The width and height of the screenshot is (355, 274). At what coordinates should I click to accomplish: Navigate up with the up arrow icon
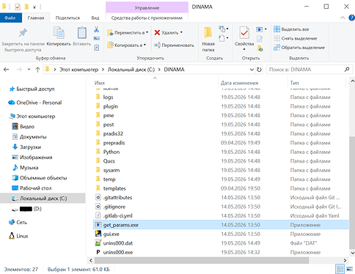(37, 70)
